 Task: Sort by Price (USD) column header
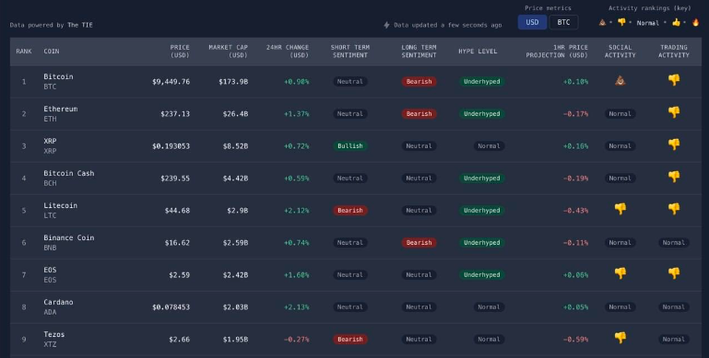pos(180,51)
